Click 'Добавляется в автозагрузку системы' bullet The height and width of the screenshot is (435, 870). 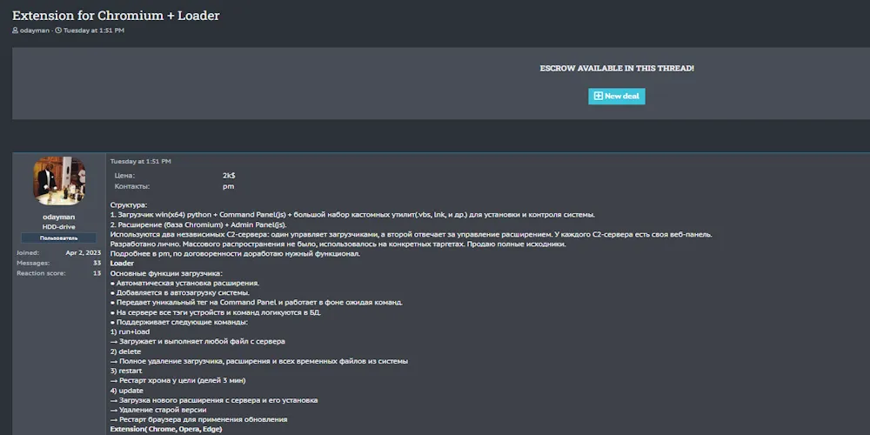click(x=180, y=293)
